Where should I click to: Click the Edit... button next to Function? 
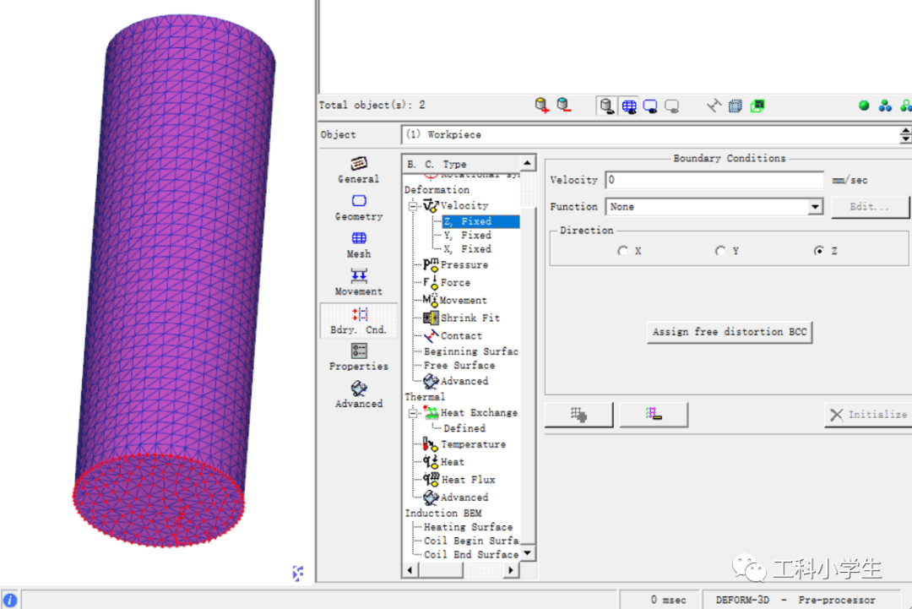point(870,206)
